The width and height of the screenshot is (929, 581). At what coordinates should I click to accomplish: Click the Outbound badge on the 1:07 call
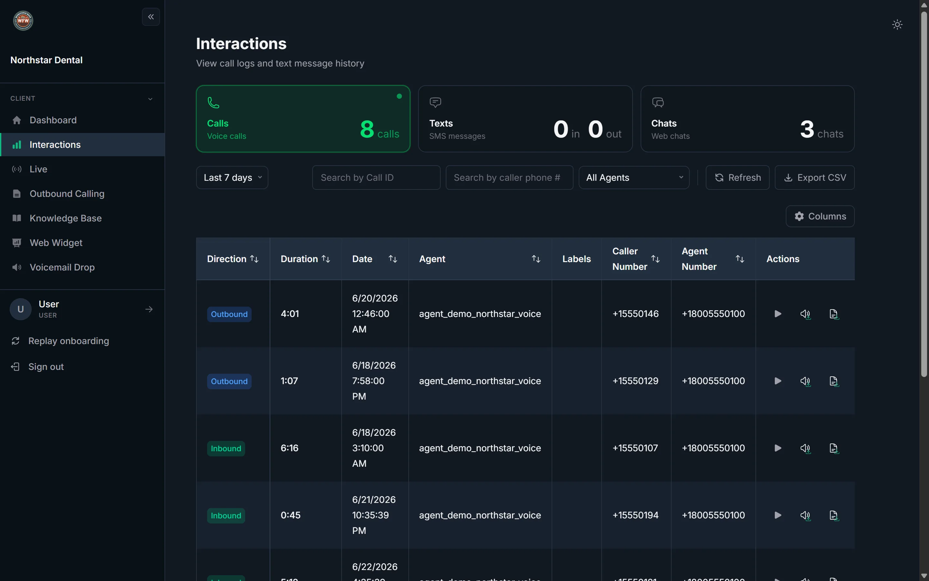coord(229,382)
